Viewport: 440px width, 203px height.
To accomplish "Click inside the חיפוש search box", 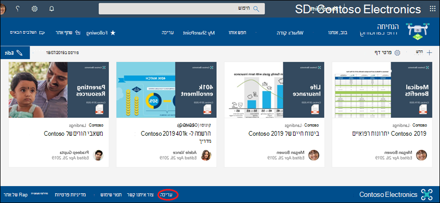I will click(x=182, y=9).
